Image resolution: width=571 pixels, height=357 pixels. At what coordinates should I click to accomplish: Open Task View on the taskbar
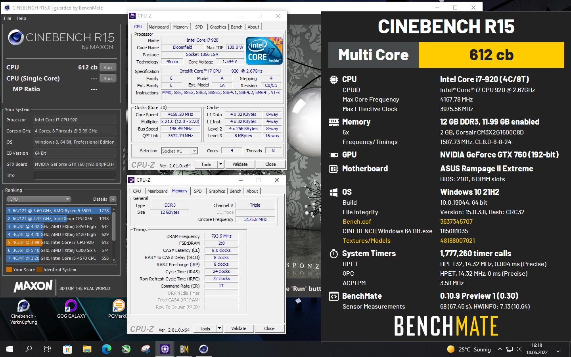pos(48,349)
